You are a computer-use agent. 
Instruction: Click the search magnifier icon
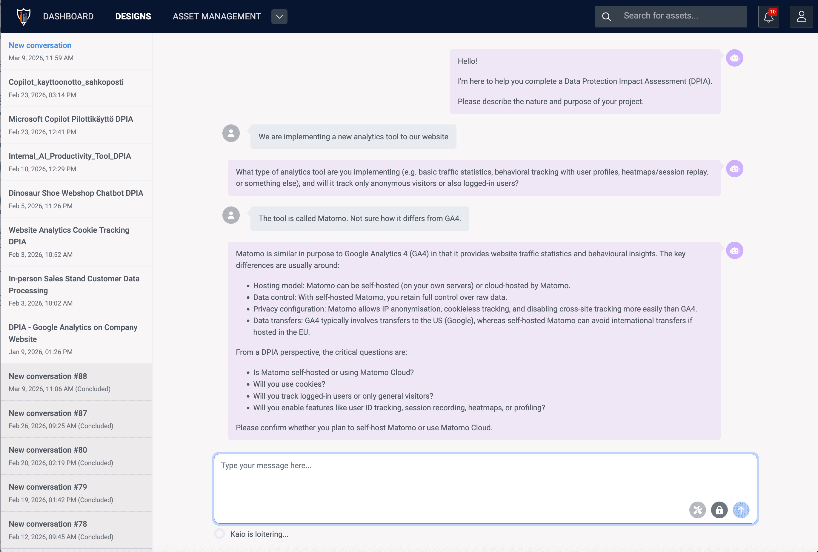coord(606,16)
